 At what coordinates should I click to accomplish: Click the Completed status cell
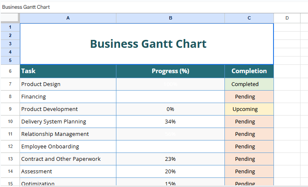[x=249, y=84]
